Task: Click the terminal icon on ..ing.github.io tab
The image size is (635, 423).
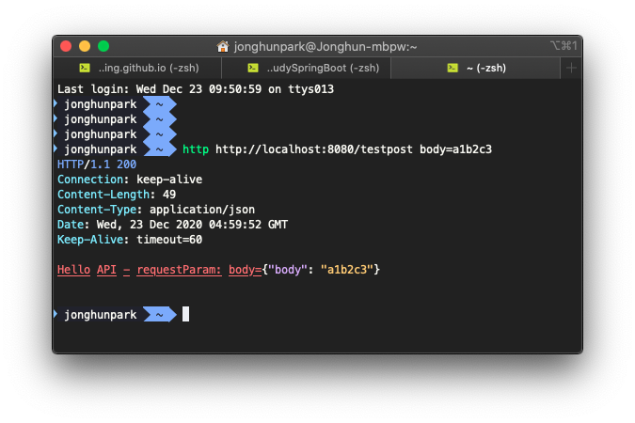Action: click(x=85, y=68)
